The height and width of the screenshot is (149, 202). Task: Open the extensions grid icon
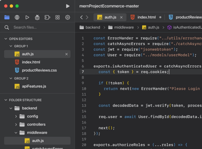pos(57,17)
